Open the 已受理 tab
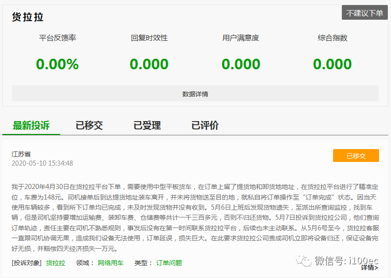Screen dimensions: 391x278 (x=147, y=125)
